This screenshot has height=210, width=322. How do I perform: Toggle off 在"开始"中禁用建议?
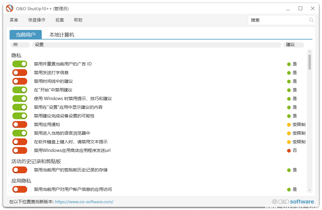(20, 90)
